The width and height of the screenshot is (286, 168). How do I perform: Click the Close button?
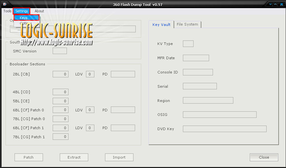tap(264, 157)
